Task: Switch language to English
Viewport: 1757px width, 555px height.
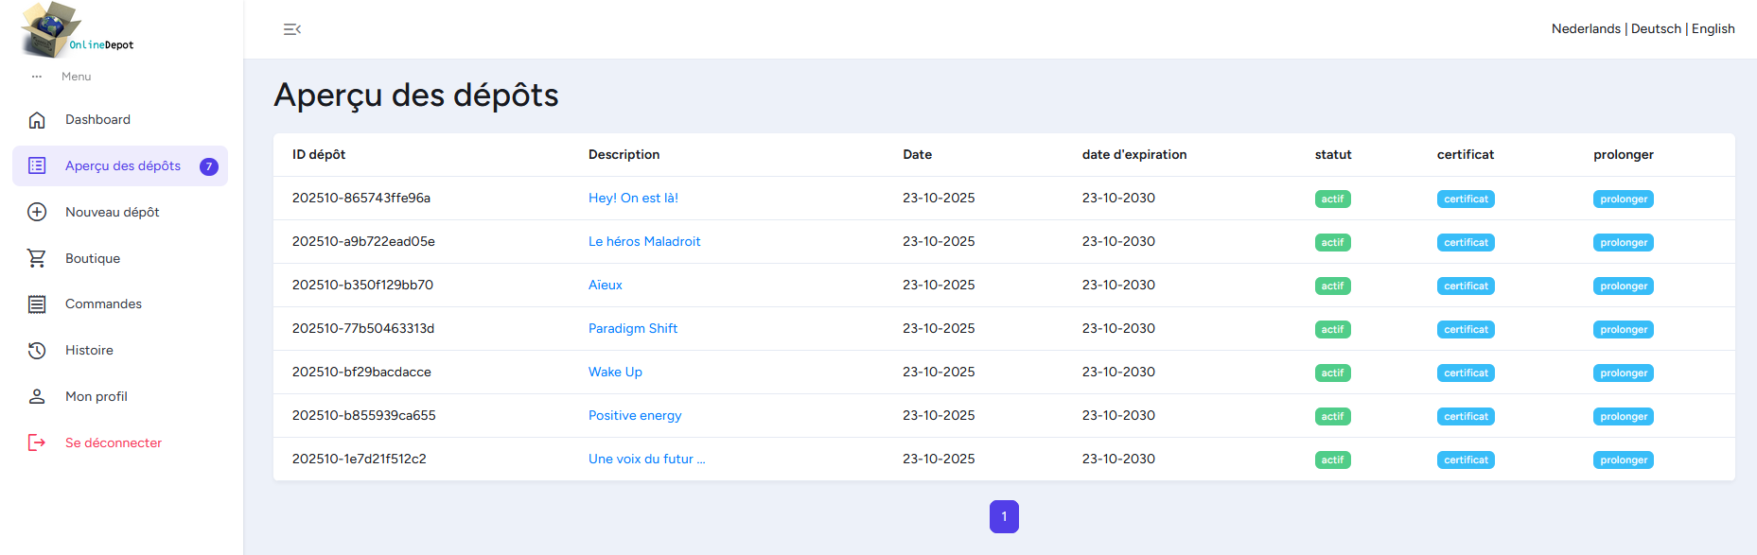Action: click(1713, 29)
